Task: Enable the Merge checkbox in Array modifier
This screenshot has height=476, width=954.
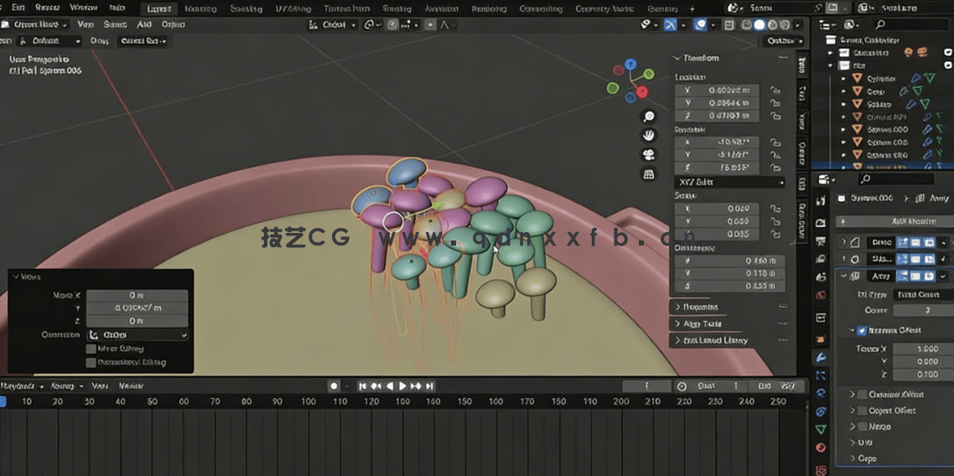Action: tap(862, 427)
